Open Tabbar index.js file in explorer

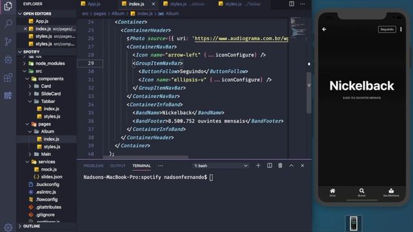(x=52, y=109)
